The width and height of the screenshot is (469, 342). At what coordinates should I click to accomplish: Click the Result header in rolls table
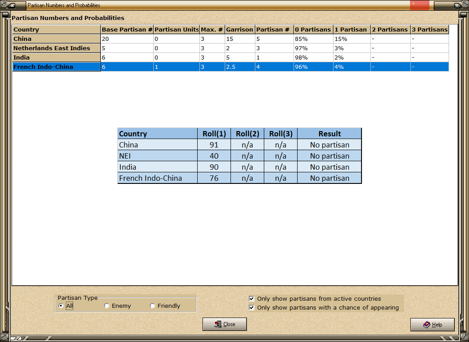(329, 133)
